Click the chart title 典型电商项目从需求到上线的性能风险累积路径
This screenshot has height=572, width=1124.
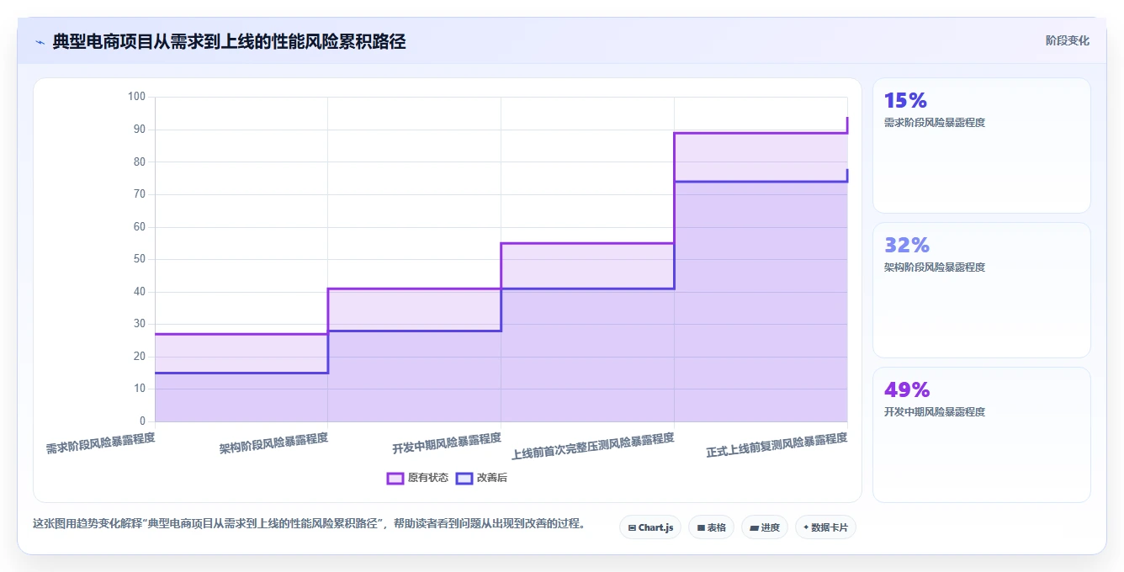(x=229, y=42)
